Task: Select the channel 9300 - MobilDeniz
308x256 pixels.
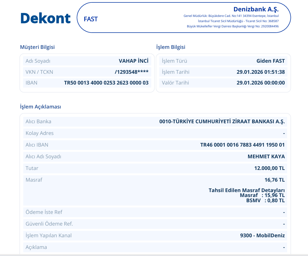Action: click(x=263, y=236)
